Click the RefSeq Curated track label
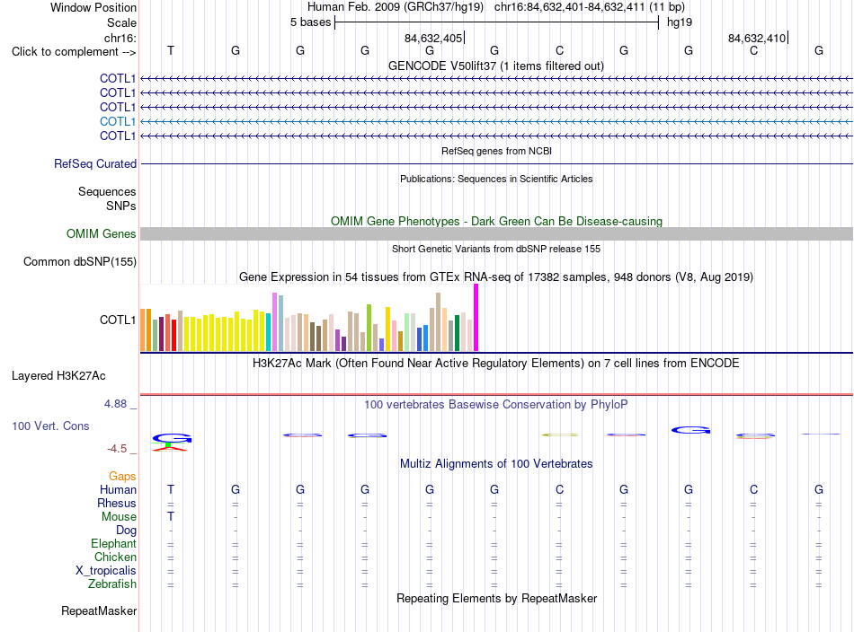 point(94,163)
